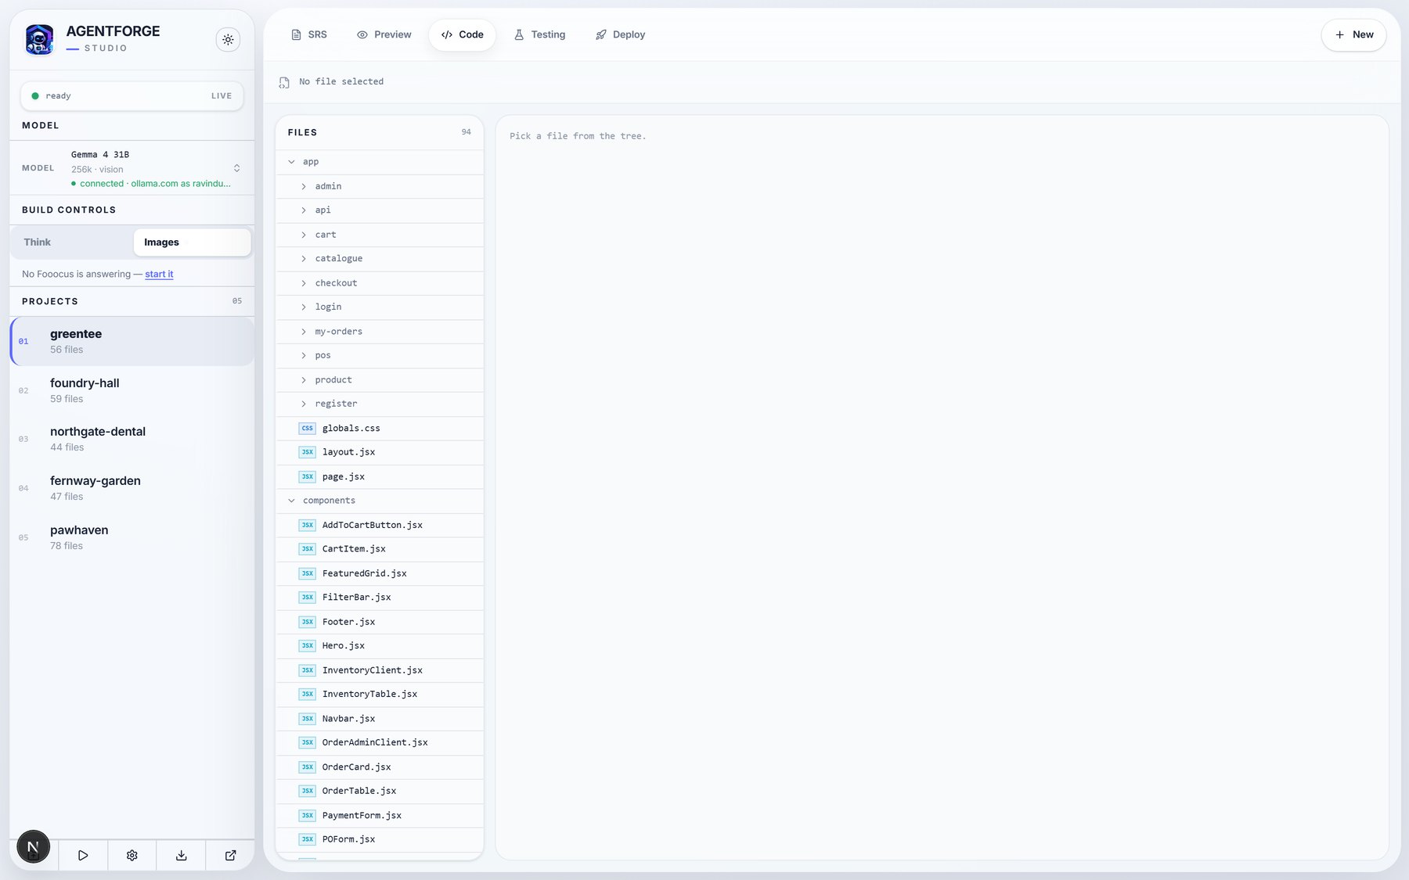This screenshot has width=1409, height=880.
Task: Click the download icon in bottom toolbar
Action: tap(181, 855)
